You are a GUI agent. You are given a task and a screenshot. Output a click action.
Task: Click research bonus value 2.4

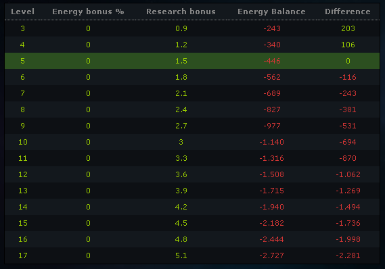(181, 109)
